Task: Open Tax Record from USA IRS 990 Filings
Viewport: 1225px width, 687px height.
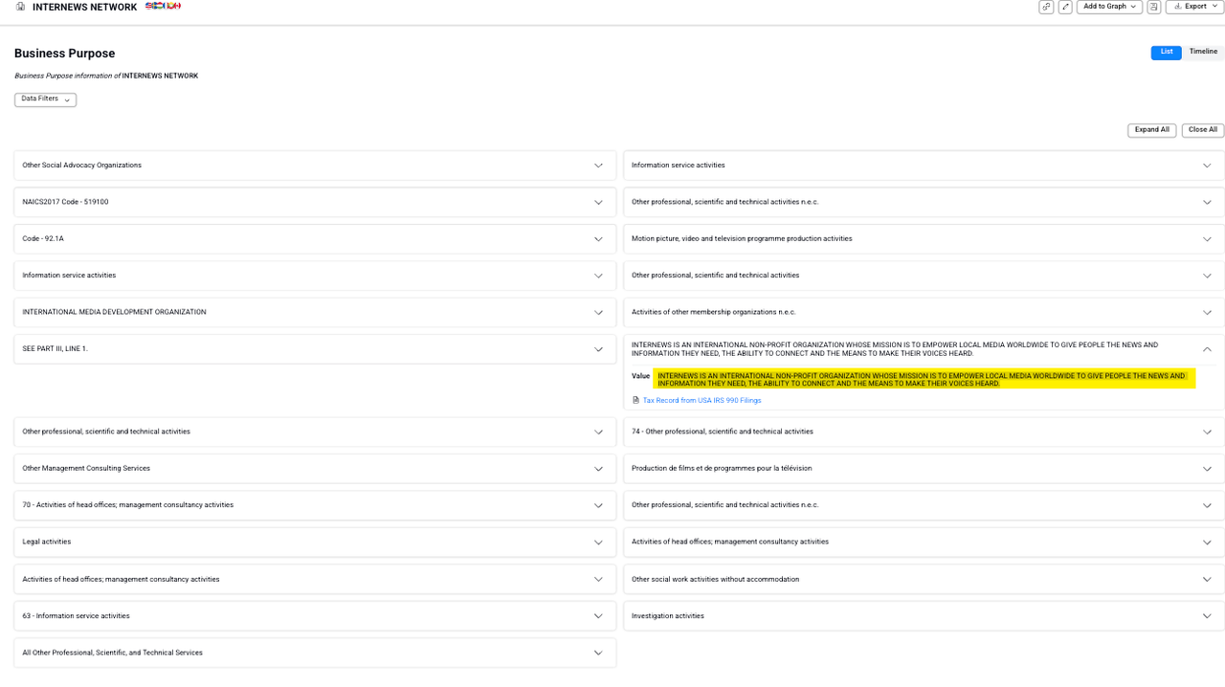Action: coord(702,401)
